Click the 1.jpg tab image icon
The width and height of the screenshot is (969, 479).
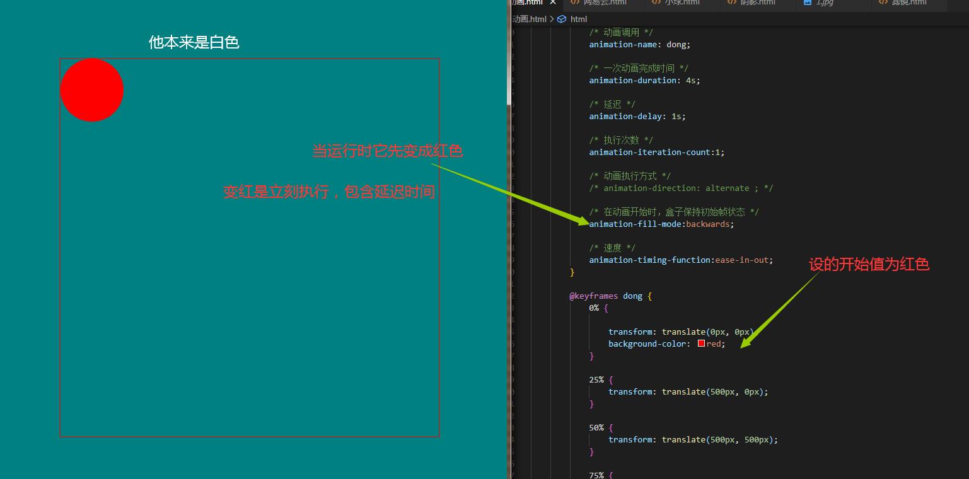click(808, 3)
